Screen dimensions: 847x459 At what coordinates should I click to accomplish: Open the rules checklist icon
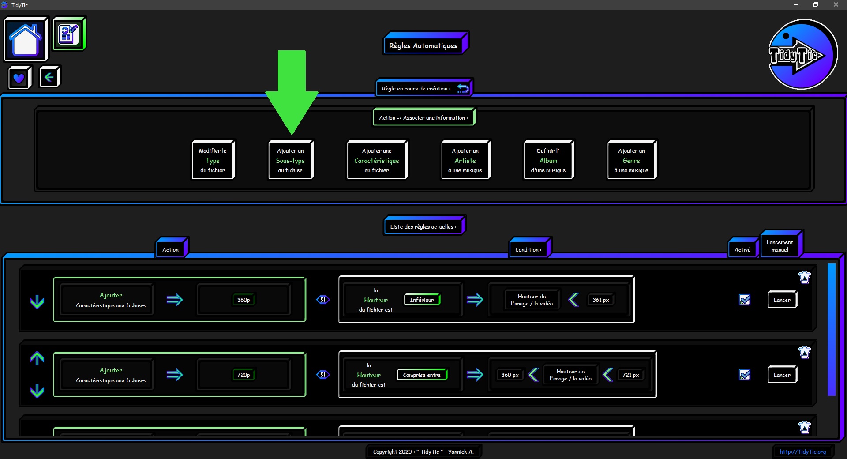(69, 34)
